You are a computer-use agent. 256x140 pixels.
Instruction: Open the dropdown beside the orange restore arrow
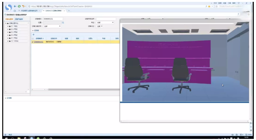point(26,6)
